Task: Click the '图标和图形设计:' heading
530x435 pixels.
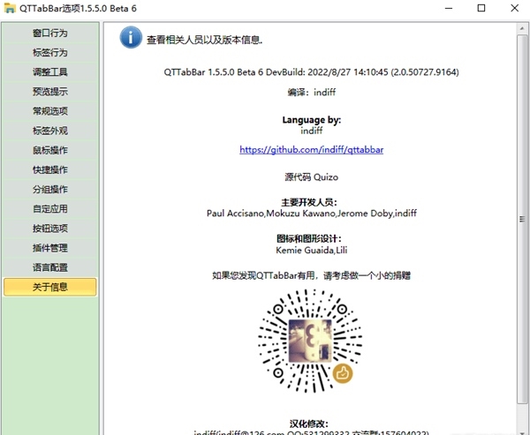Action: (309, 239)
